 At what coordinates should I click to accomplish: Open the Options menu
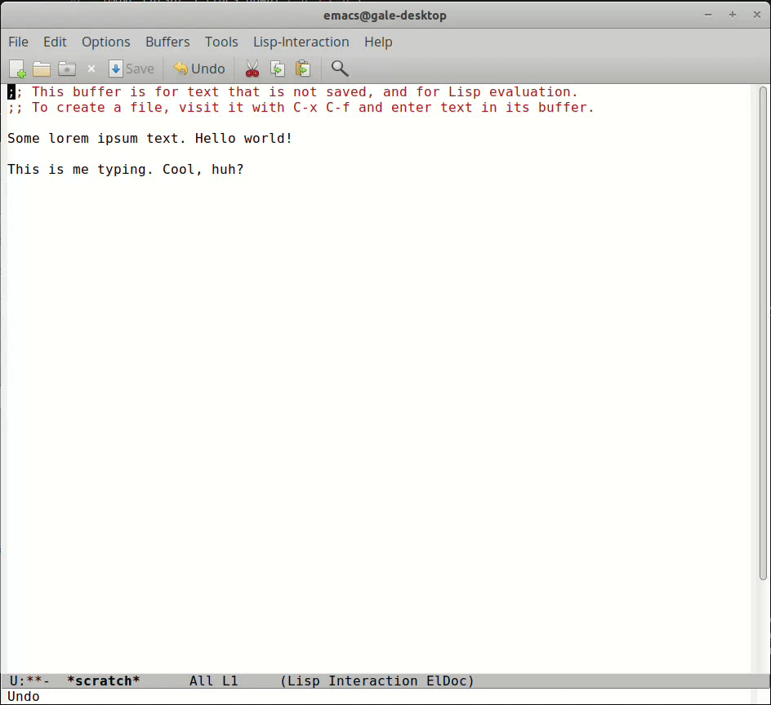(105, 42)
